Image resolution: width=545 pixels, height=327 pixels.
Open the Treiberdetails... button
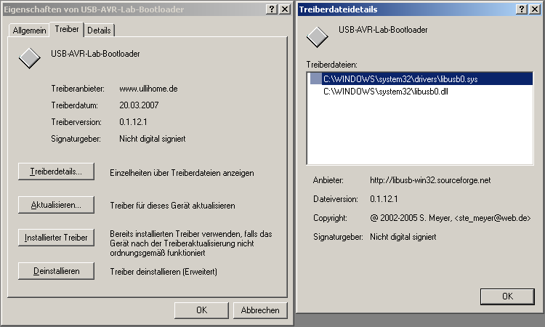[56, 171]
